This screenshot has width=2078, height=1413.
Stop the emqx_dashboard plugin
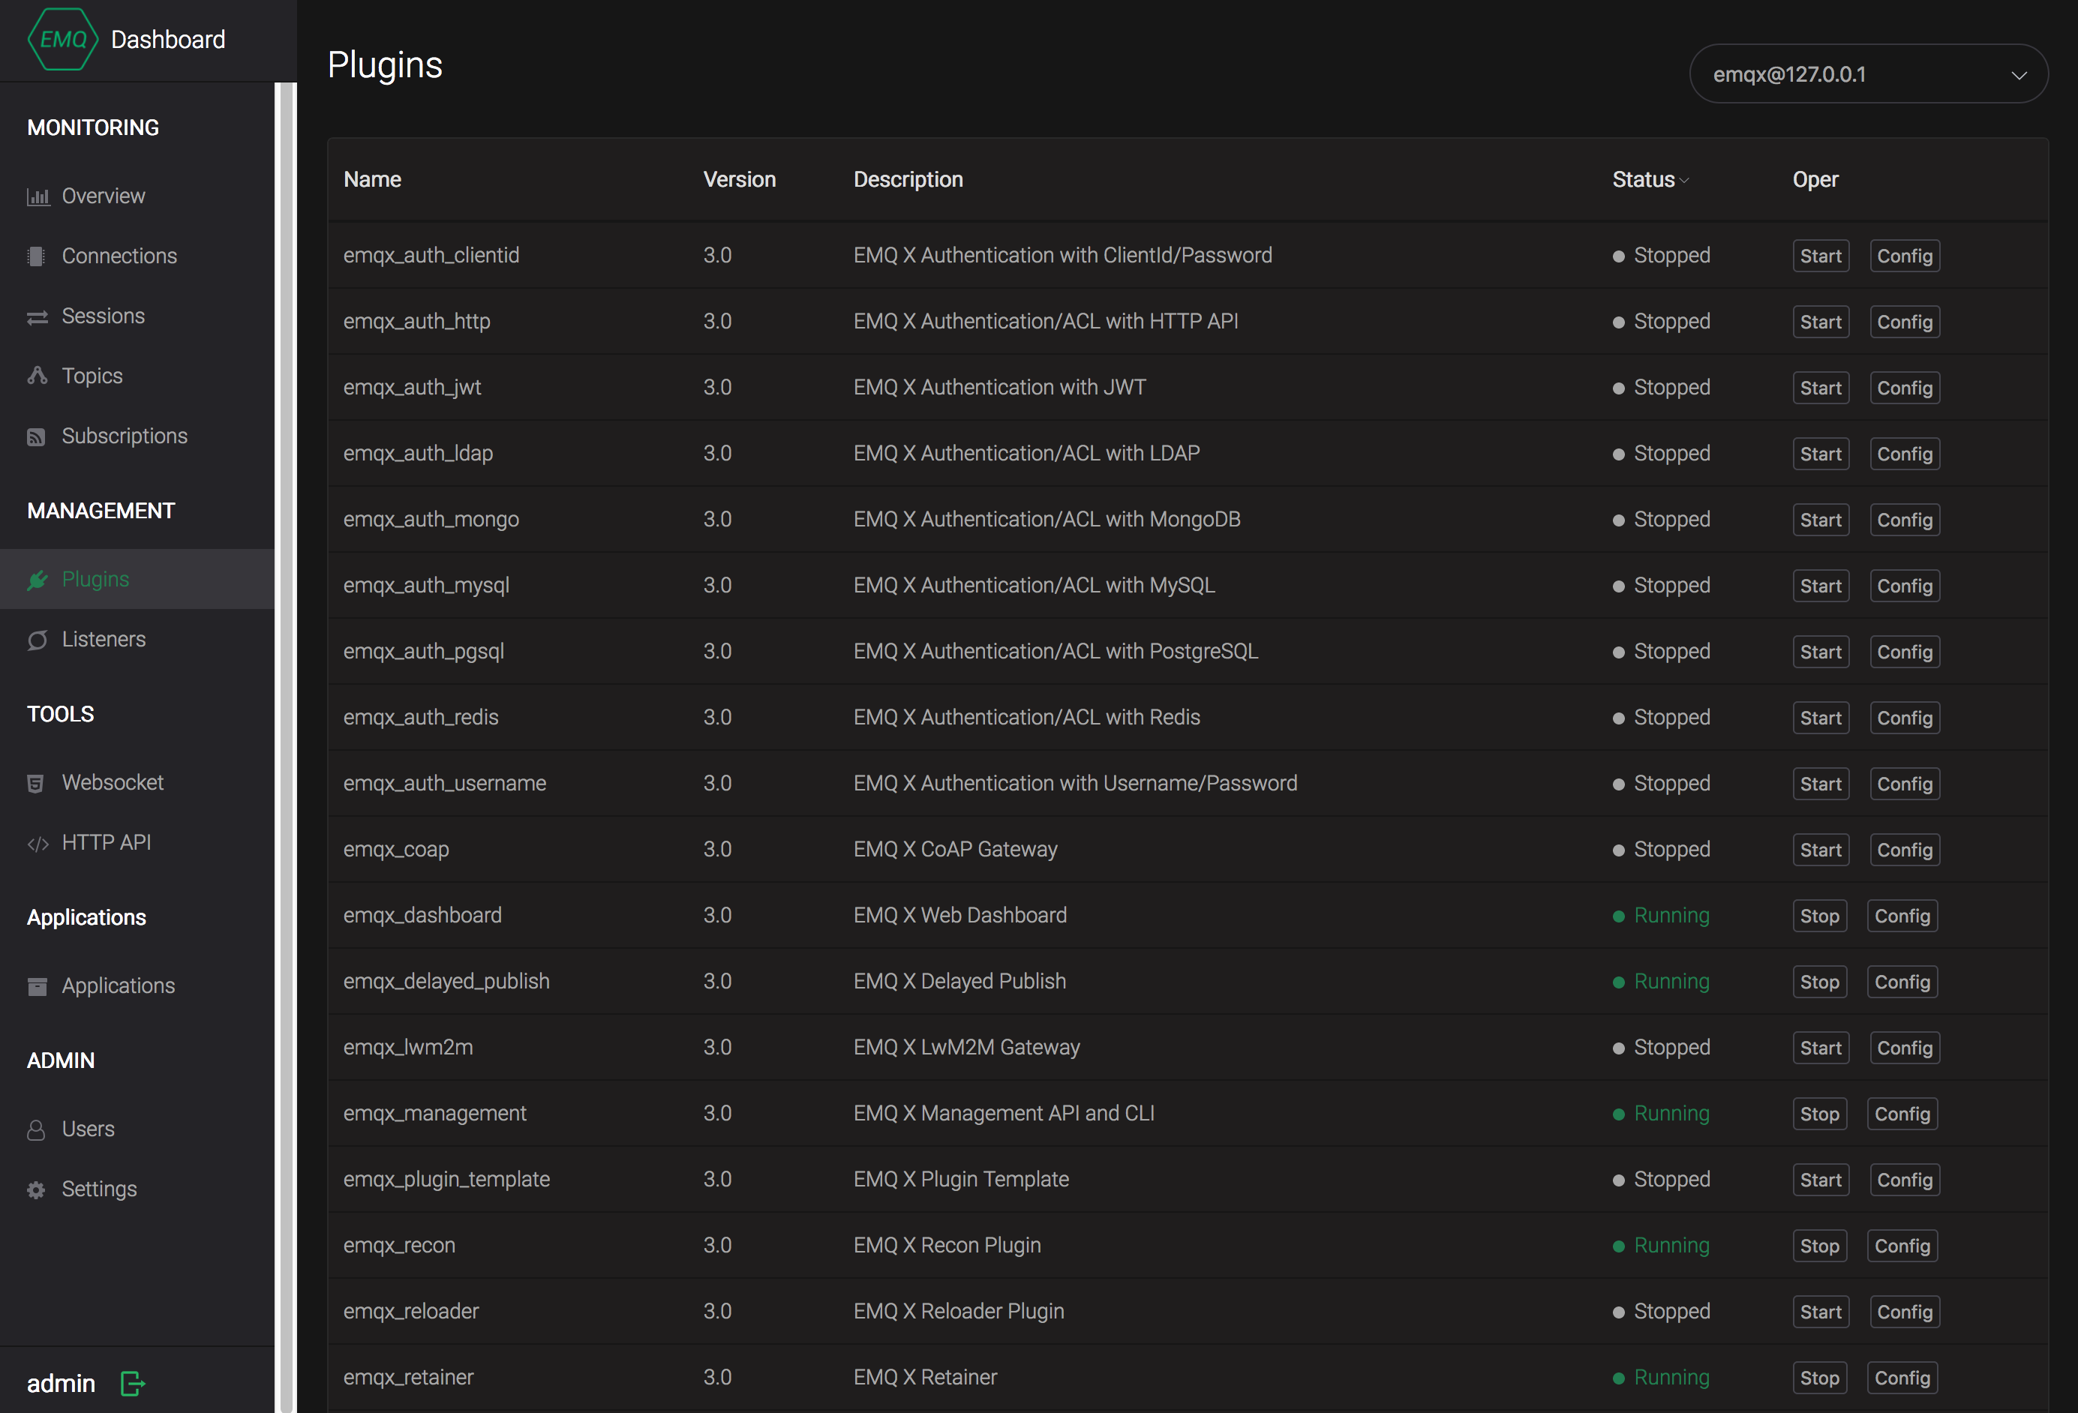[x=1818, y=916]
